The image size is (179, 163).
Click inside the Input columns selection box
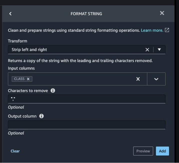point(82,79)
